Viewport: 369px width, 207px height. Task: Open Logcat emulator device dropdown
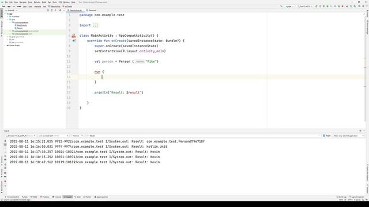(x=21, y=136)
